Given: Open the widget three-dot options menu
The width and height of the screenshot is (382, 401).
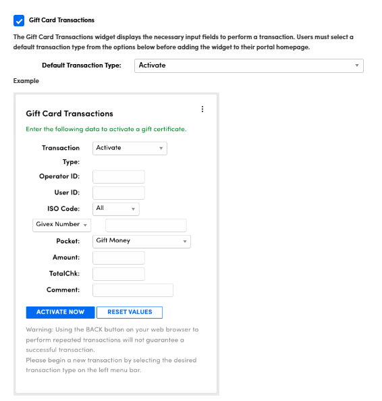Looking at the screenshot, I should [x=202, y=109].
